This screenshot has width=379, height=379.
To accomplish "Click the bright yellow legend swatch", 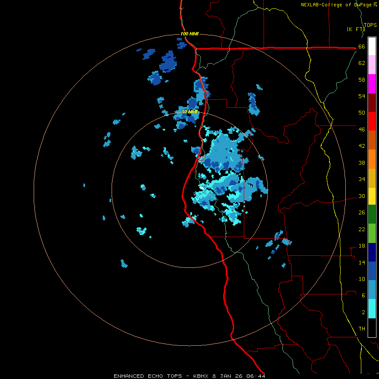I will 372,196.
